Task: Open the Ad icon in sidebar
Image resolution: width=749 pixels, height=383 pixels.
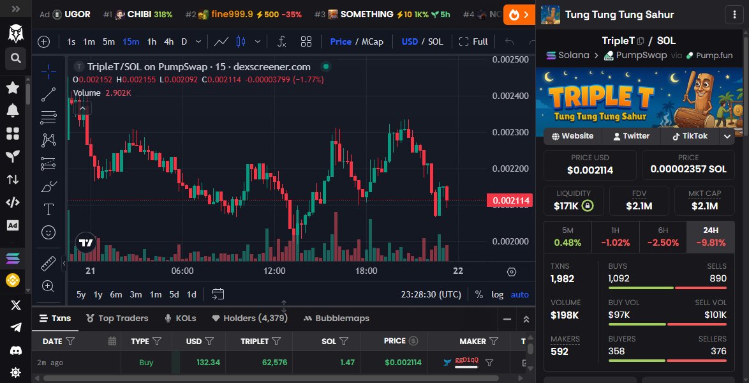Action: point(13,225)
